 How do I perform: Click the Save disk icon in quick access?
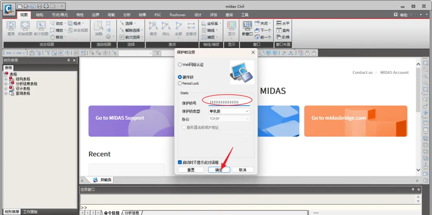[39, 6]
